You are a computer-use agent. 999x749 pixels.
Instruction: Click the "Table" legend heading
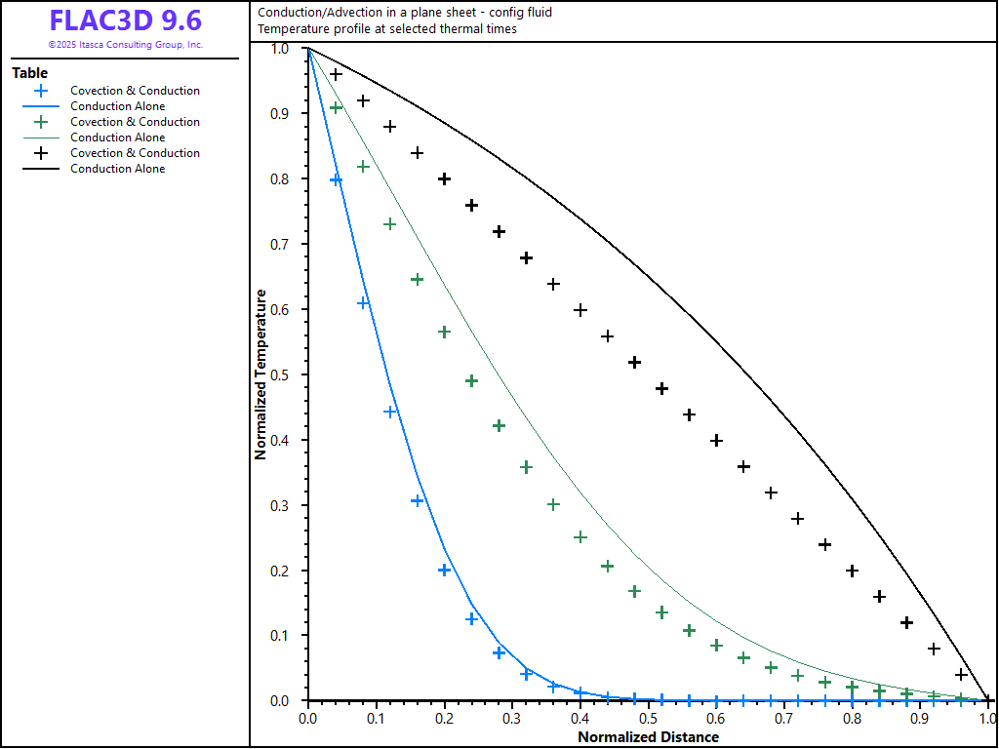(29, 73)
